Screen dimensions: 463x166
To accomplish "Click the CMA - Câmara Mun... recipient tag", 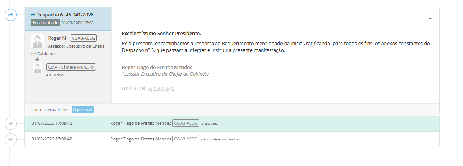I will (x=71, y=67).
